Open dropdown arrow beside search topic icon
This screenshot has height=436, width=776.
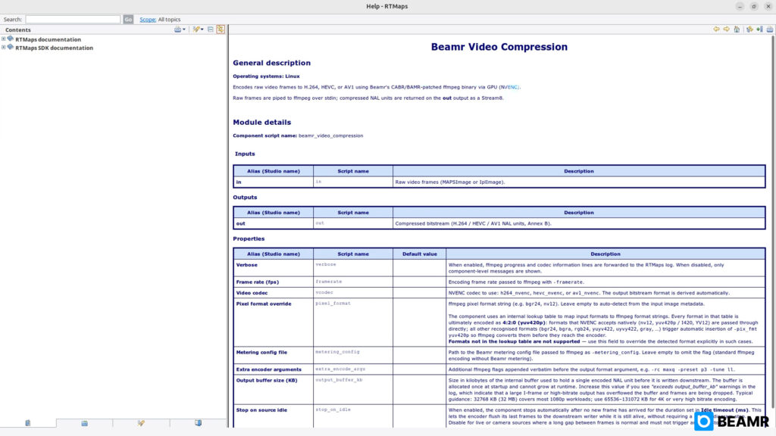click(202, 30)
